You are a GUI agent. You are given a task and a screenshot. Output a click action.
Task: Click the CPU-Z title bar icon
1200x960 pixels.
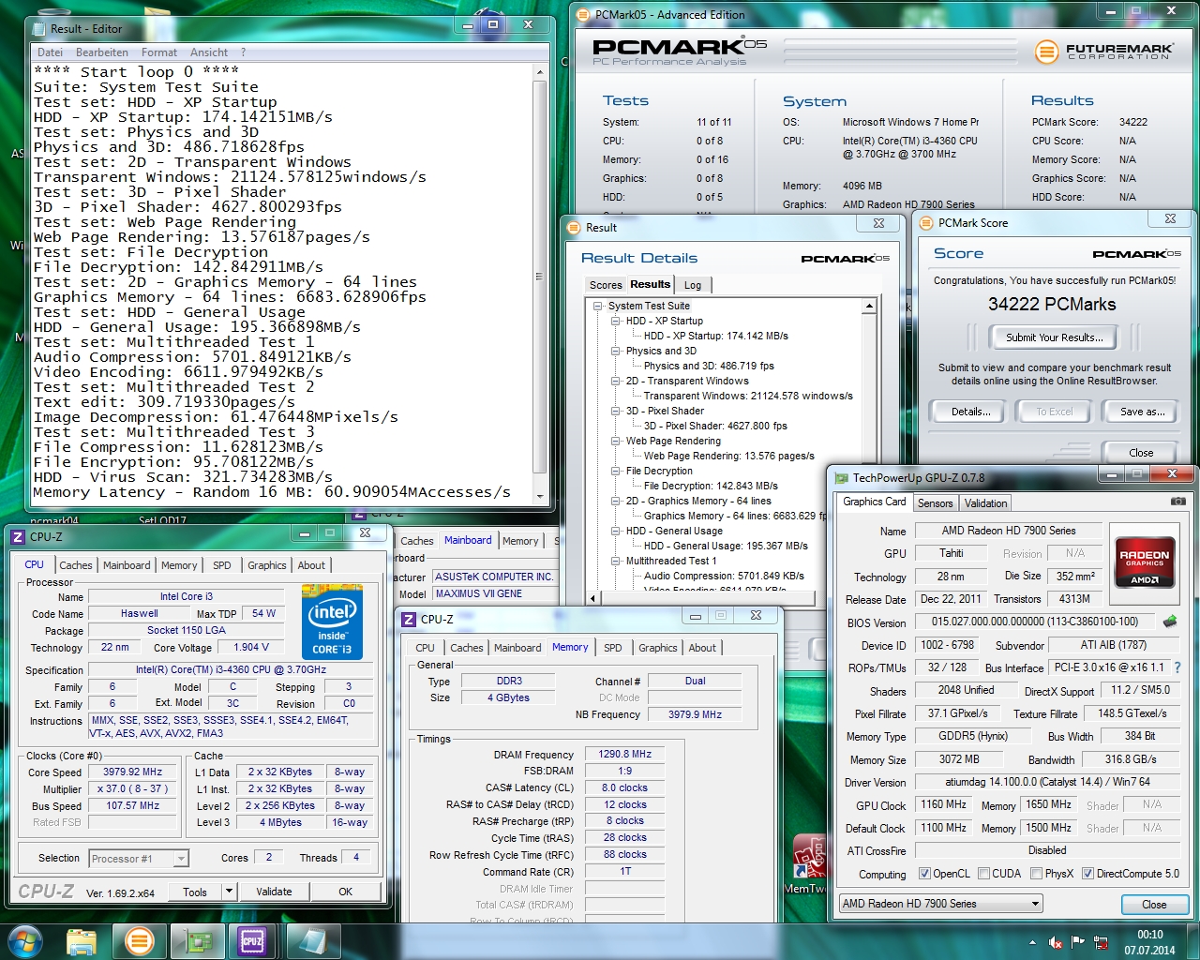click(x=18, y=537)
